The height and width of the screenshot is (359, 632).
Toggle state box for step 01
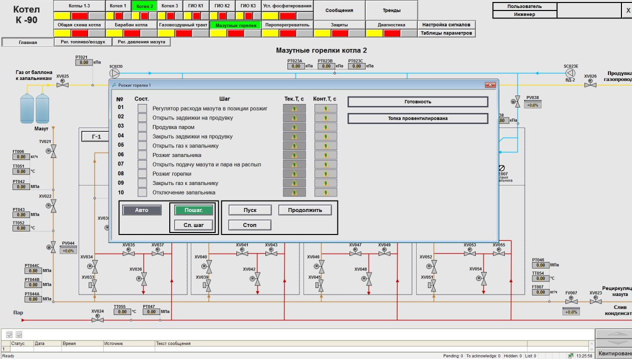[142, 108]
